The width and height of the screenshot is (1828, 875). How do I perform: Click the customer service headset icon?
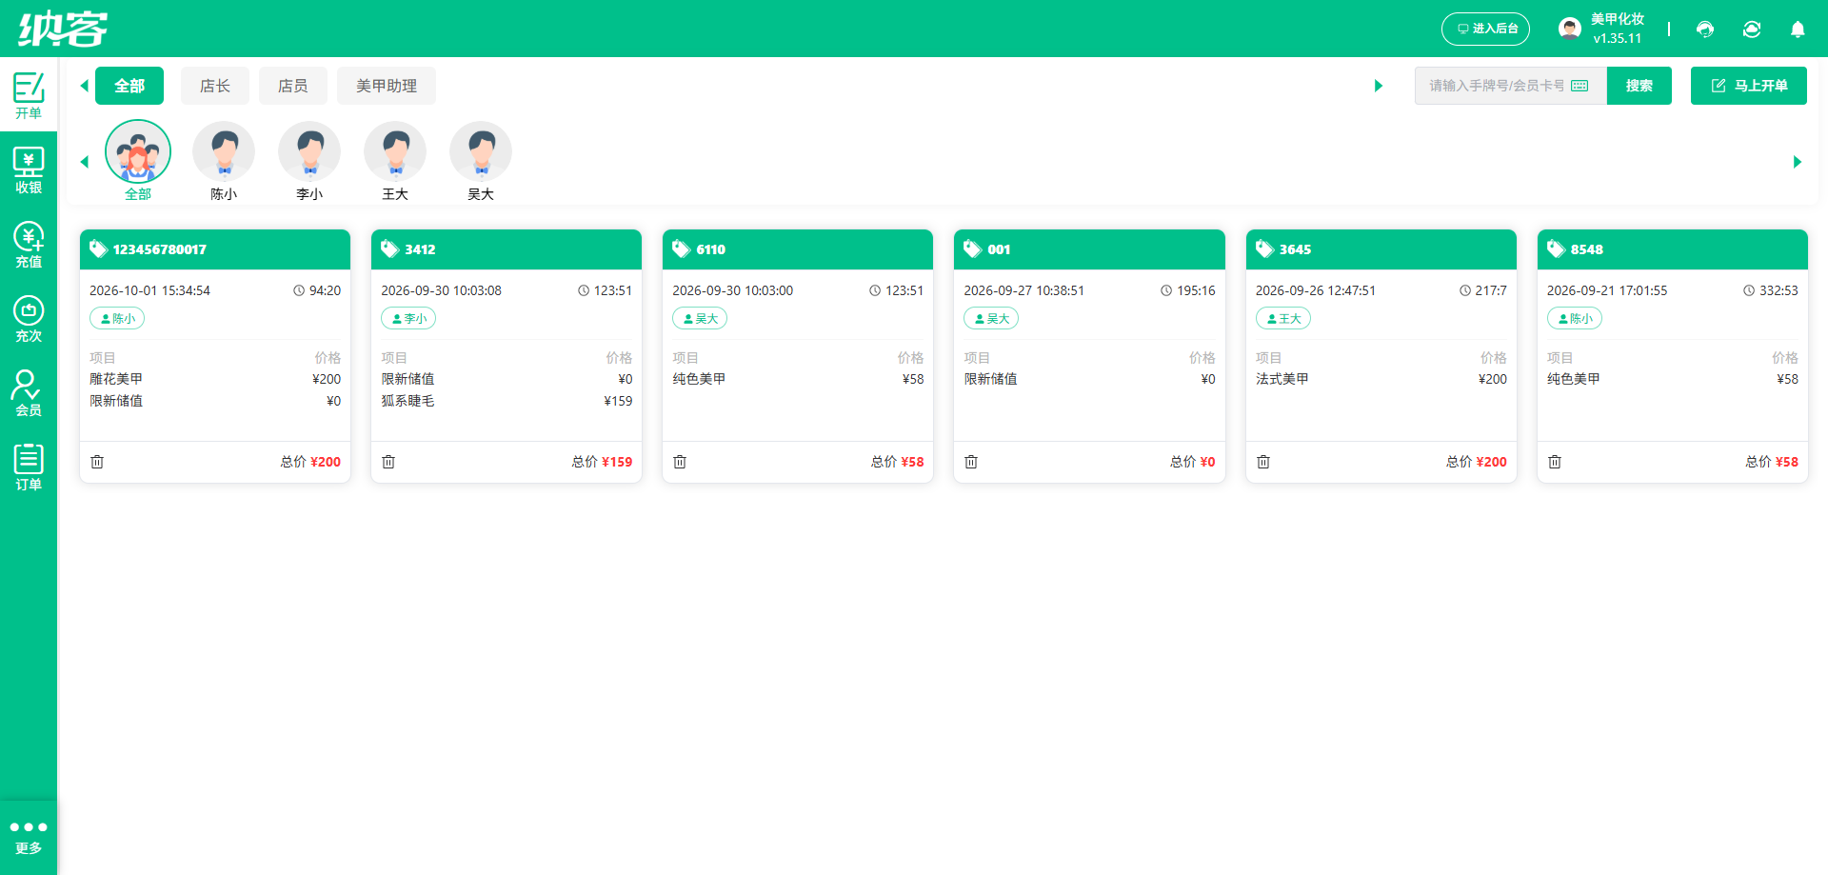1705,30
